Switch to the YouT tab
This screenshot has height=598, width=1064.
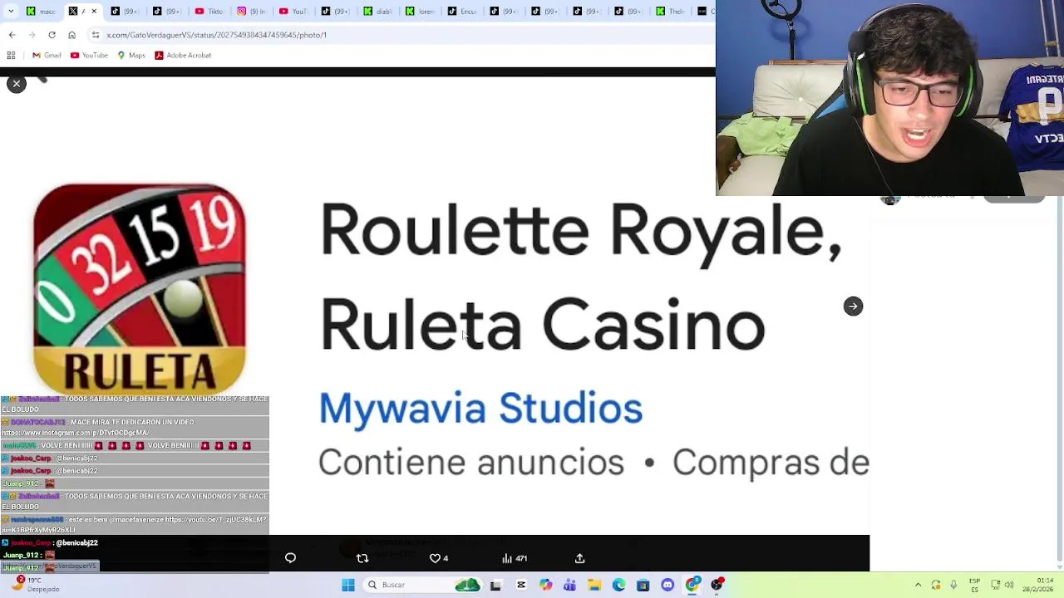click(x=293, y=11)
